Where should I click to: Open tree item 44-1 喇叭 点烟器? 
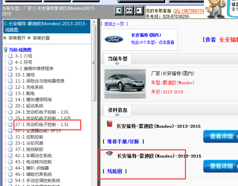pos(32,168)
